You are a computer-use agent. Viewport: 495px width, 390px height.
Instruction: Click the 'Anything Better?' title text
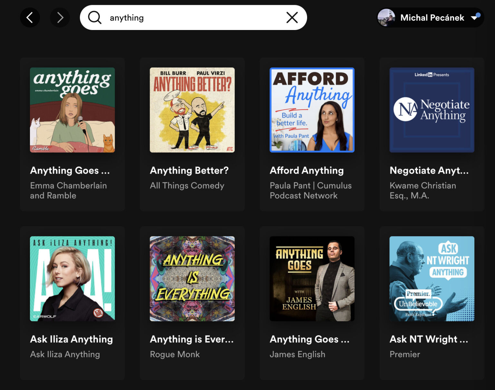pos(189,170)
